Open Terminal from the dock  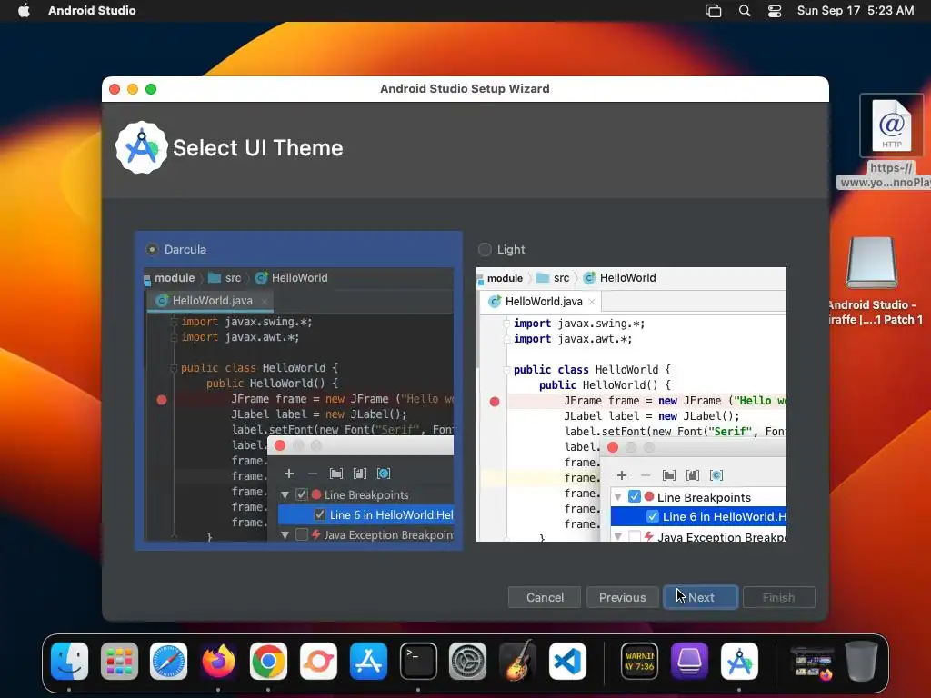click(418, 662)
